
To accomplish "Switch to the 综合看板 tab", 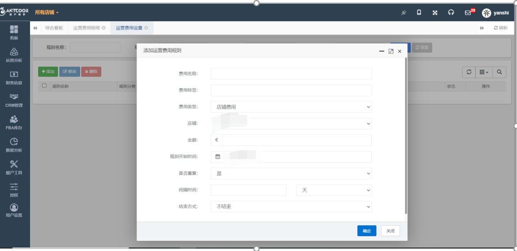I will point(54,28).
